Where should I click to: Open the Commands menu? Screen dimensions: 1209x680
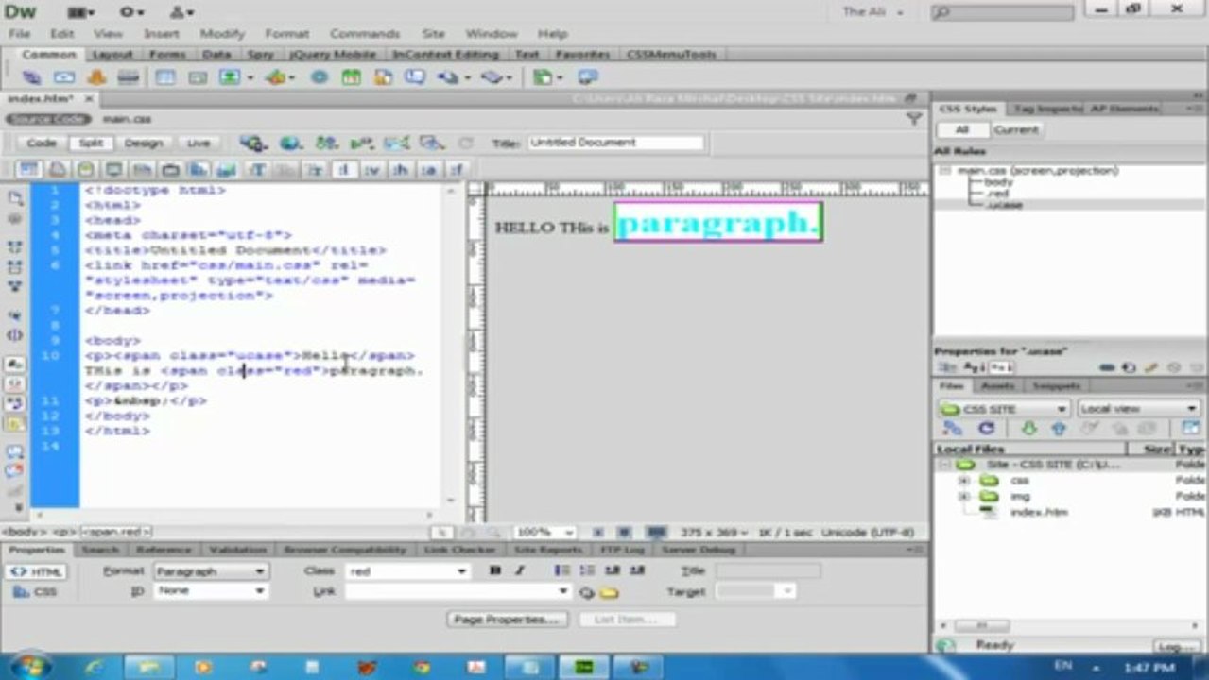coord(365,34)
